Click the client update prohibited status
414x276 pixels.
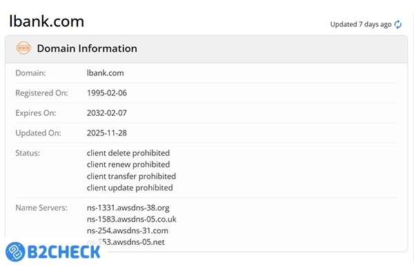click(x=130, y=188)
